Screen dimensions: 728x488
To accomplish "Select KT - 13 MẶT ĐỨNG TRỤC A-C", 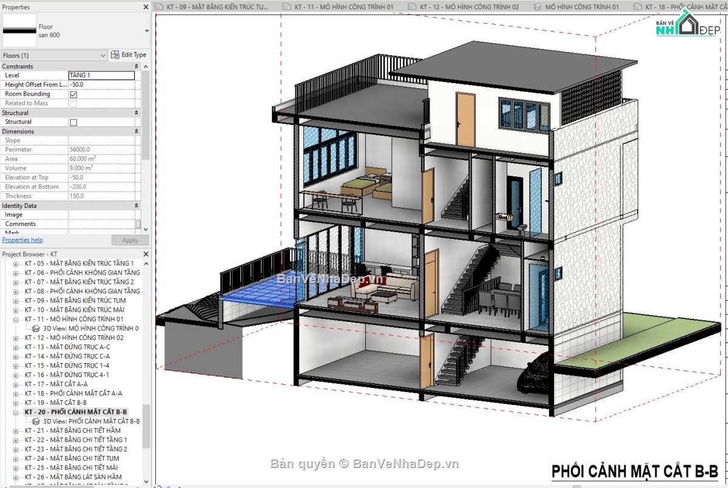I will [x=67, y=347].
